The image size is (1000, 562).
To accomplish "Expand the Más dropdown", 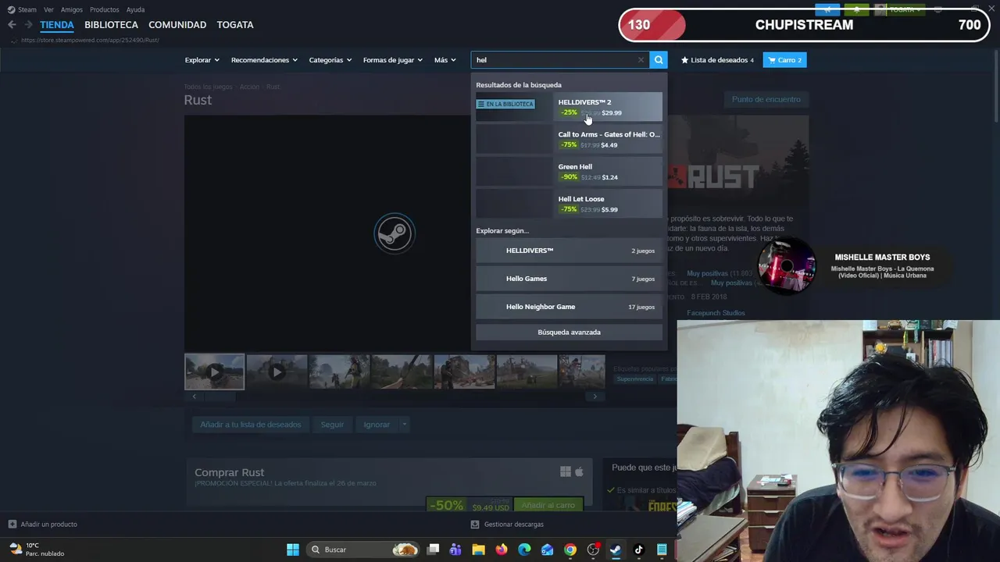I will click(445, 60).
